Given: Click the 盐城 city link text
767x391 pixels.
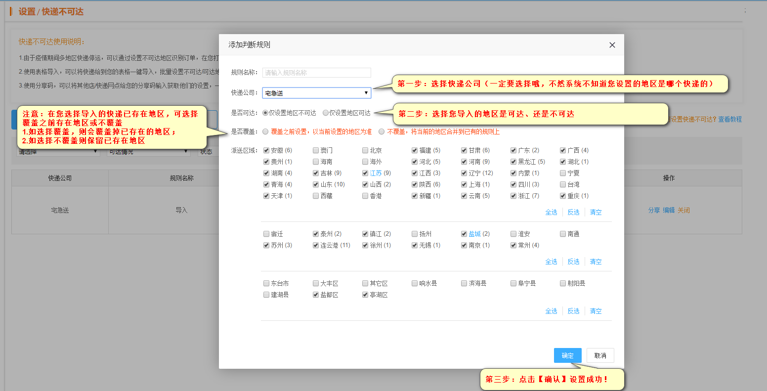Looking at the screenshot, I should click(474, 234).
